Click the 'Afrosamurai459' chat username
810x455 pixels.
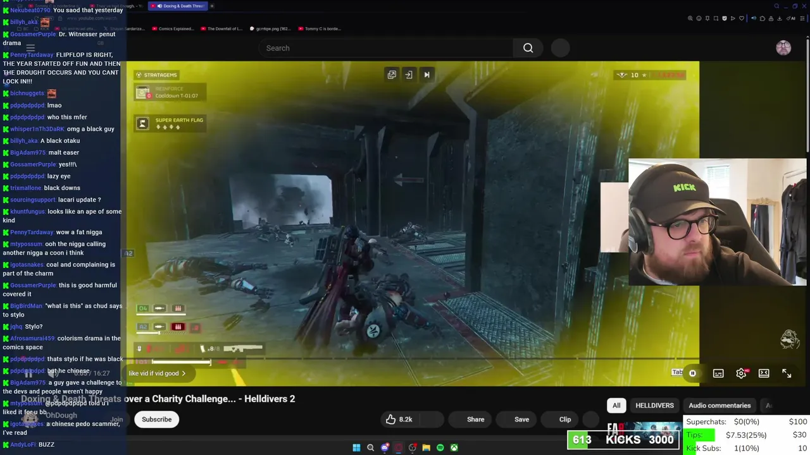pos(33,339)
